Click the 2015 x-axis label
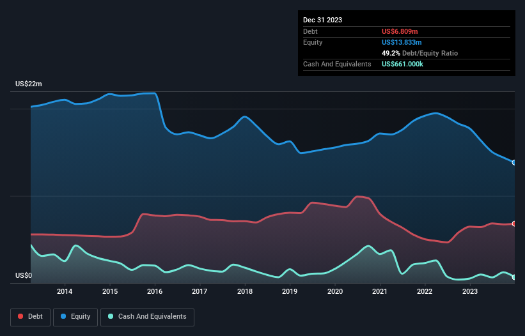The width and height of the screenshot is (525, 336). click(110, 291)
